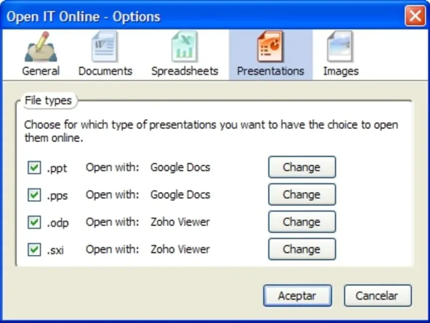
Task: Toggle the .odp file type checkbox
Action: (x=34, y=222)
